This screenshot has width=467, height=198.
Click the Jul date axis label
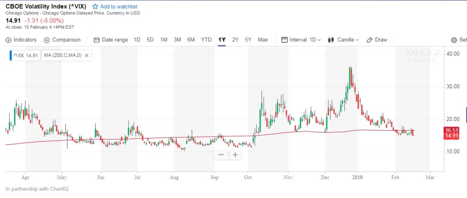tap(137, 178)
